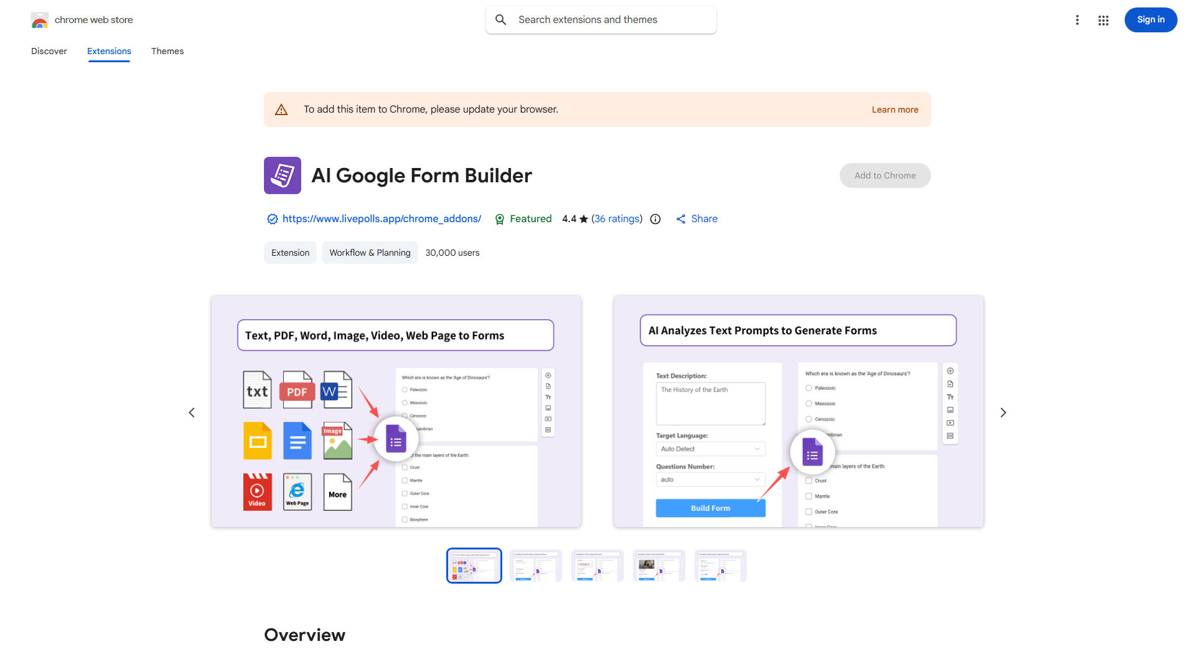Viewport: 1195px width, 672px height.
Task: Open the Google apps grid
Action: pyautogui.click(x=1104, y=20)
